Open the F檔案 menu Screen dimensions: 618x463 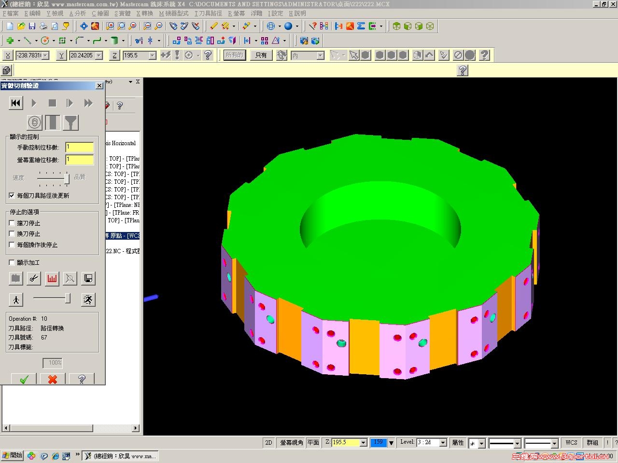(11, 14)
